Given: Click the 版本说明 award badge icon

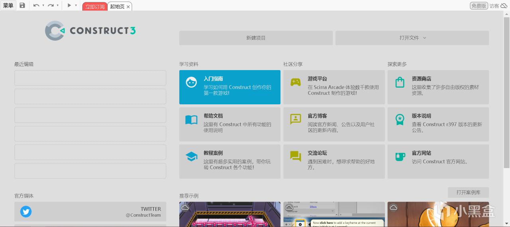Looking at the screenshot, I should (400, 119).
